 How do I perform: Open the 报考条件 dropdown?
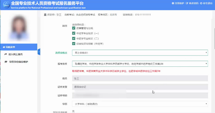[x=140, y=64]
